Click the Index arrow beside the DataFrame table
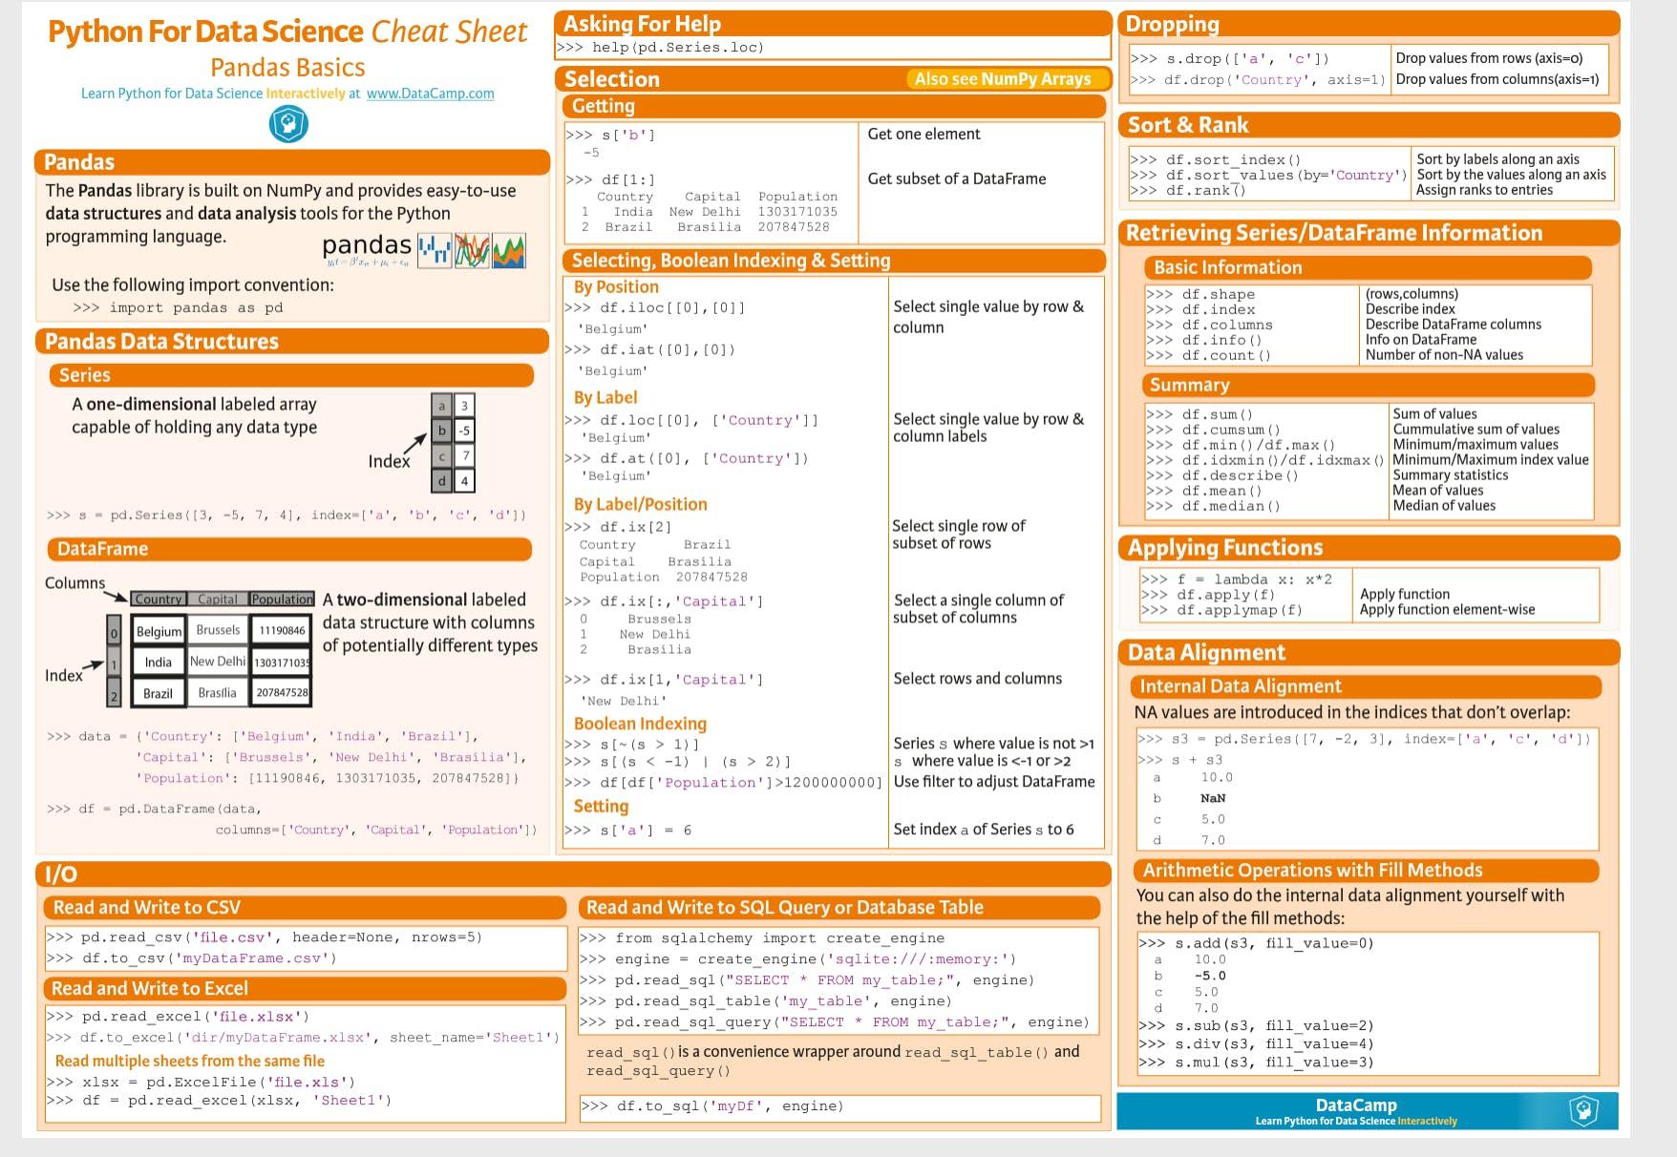Viewport: 1677px width, 1157px height. pyautogui.click(x=92, y=665)
